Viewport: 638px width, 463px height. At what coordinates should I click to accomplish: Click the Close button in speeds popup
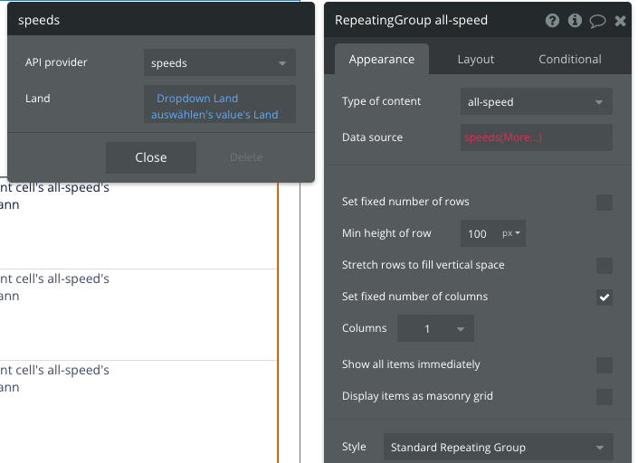coord(151,157)
